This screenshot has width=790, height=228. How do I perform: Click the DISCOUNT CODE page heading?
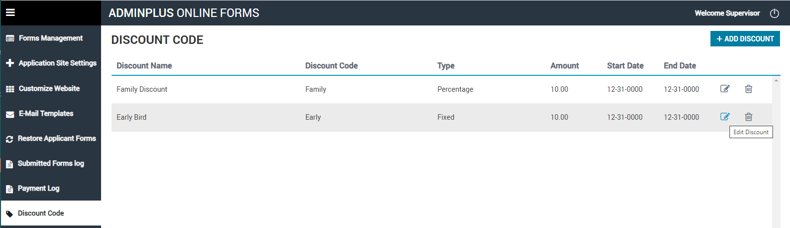click(157, 40)
